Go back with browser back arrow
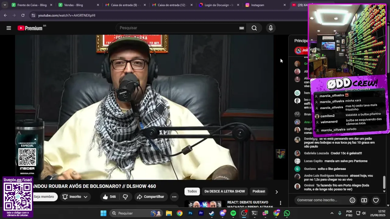This screenshot has width=390, height=219. point(5,15)
